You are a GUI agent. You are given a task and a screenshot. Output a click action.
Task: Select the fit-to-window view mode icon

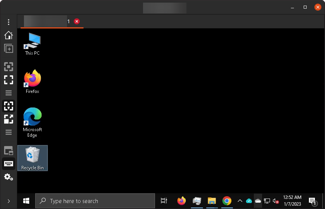coord(9,67)
